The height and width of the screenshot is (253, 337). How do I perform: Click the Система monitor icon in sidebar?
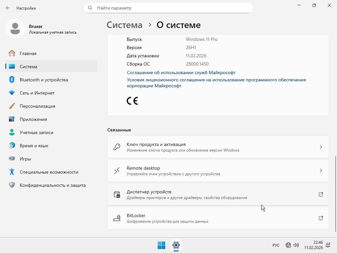coord(12,67)
